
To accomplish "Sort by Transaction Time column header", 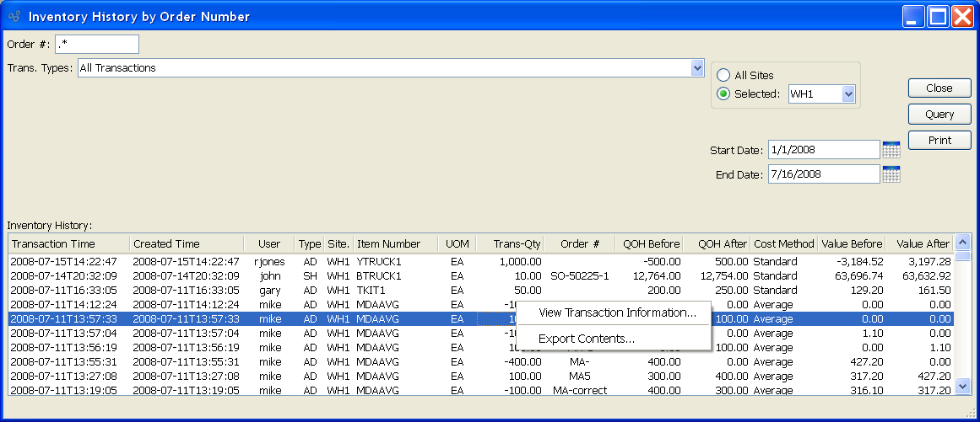I will point(68,243).
